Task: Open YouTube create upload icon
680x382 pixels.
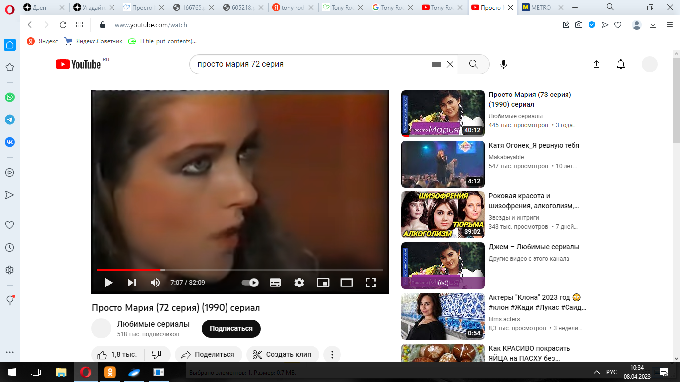Action: tap(596, 64)
